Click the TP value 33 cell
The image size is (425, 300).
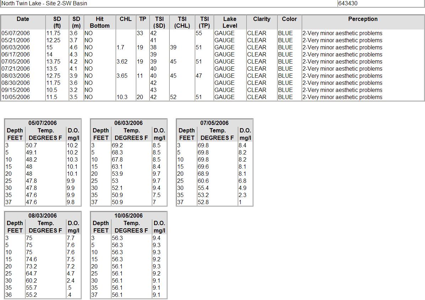140,33
